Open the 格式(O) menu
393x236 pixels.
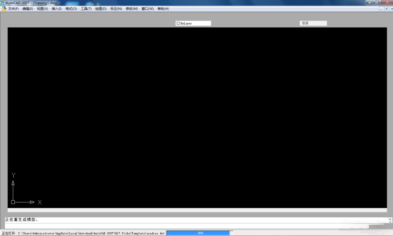(71, 8)
